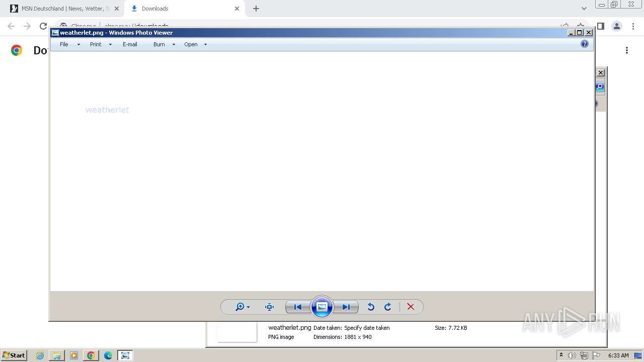
Task: Click the weatherlet text in image
Action: pos(107,110)
